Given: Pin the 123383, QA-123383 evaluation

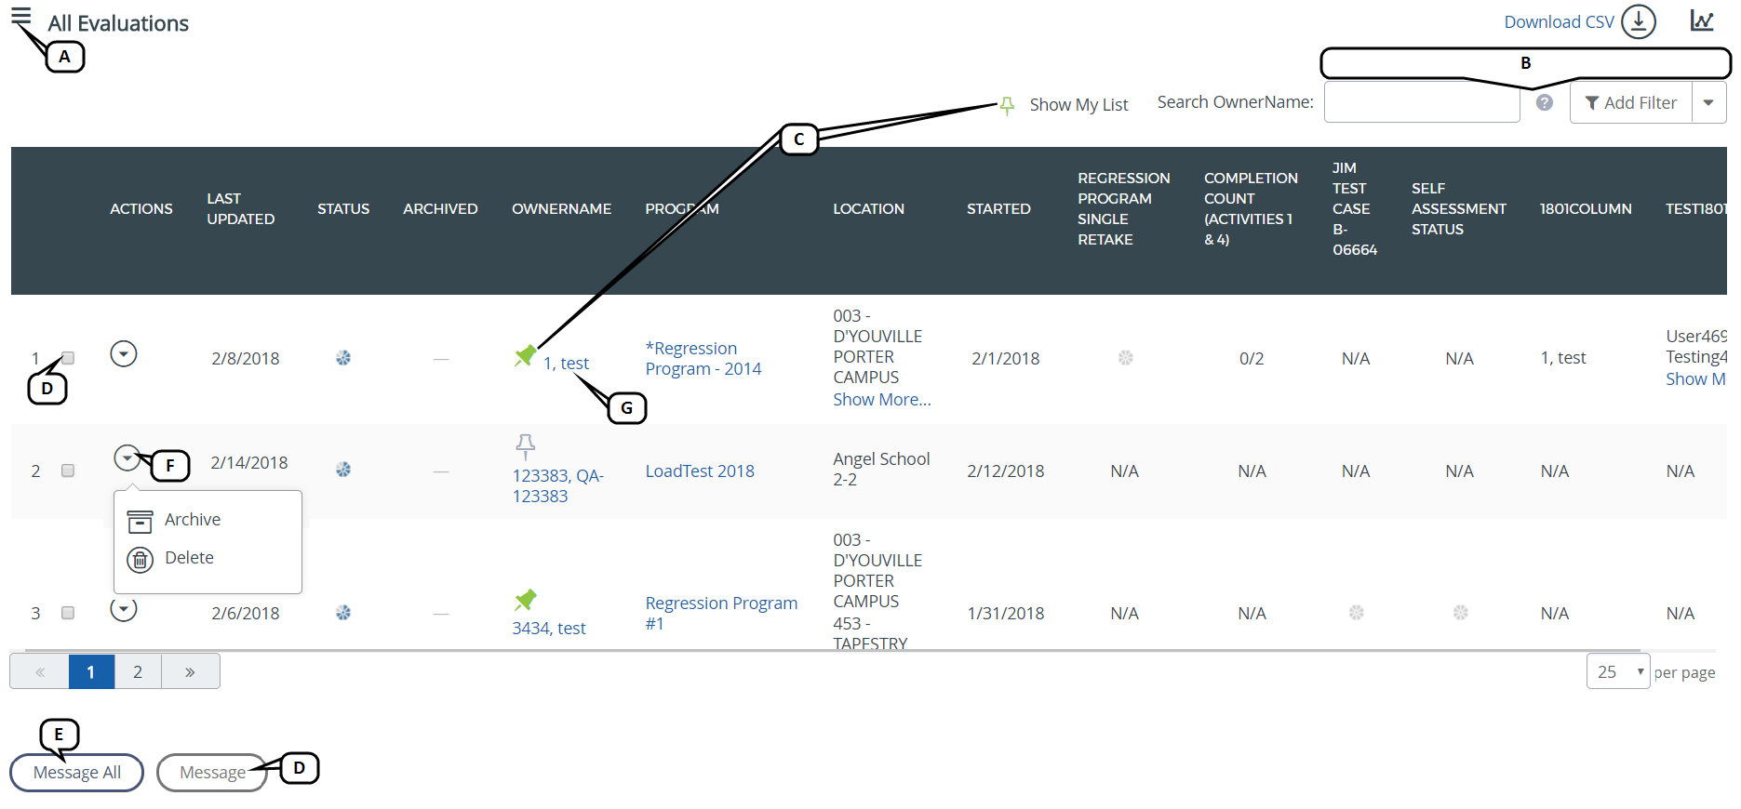Looking at the screenshot, I should (525, 445).
